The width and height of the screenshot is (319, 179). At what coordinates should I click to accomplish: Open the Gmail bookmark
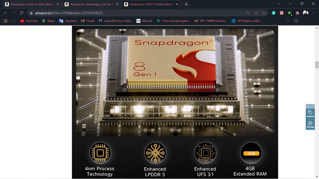click(87, 21)
